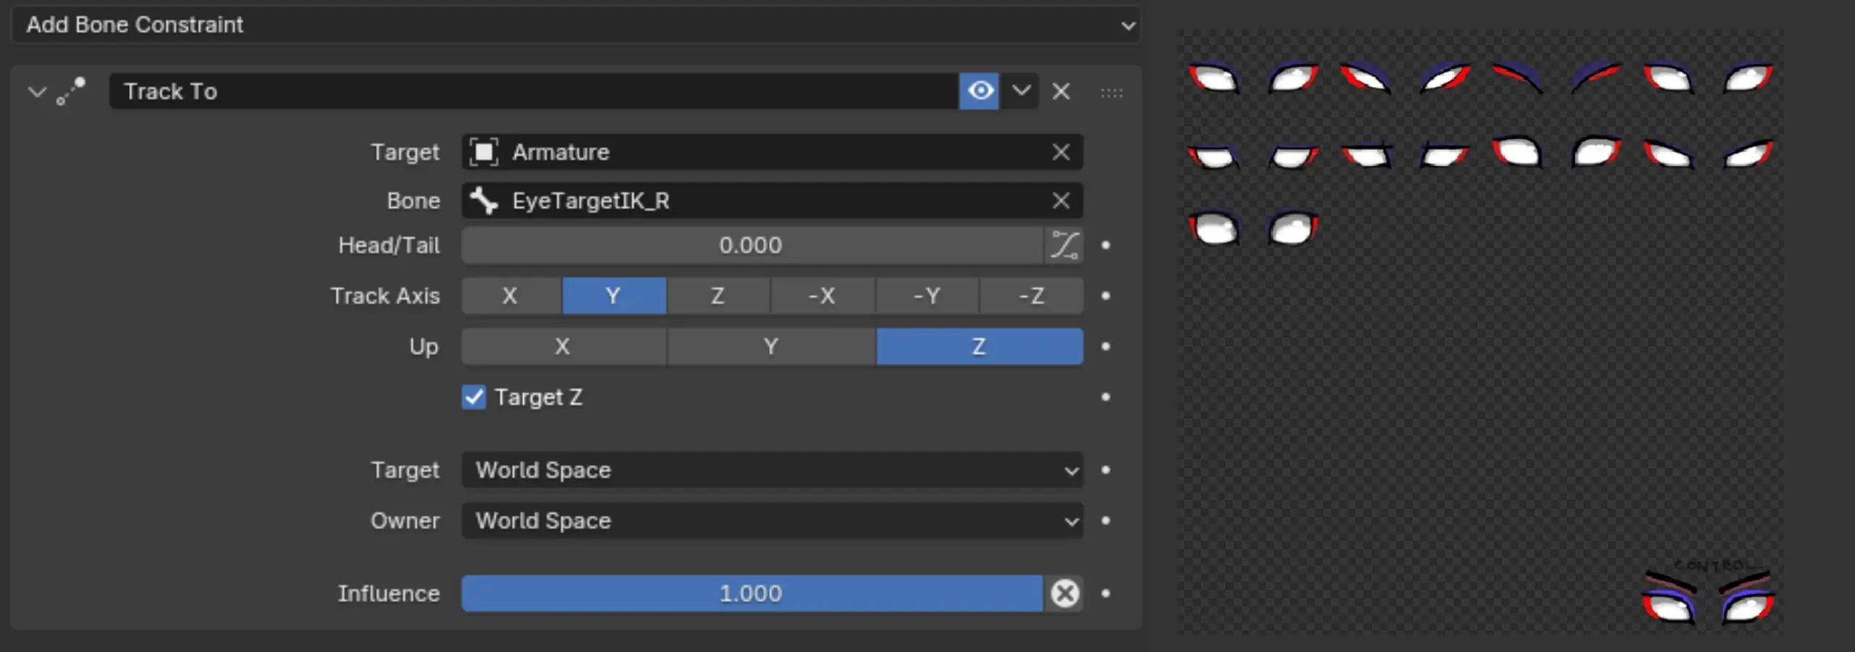Clear the EyeTargetIK_R bone field
This screenshot has width=1855, height=652.
point(1061,201)
